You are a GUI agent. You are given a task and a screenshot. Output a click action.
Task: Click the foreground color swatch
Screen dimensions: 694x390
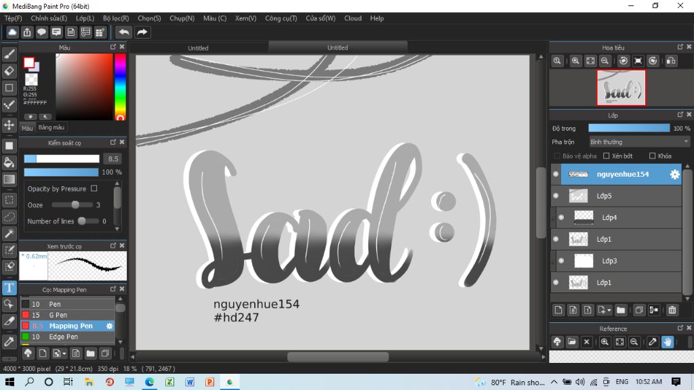tap(28, 63)
